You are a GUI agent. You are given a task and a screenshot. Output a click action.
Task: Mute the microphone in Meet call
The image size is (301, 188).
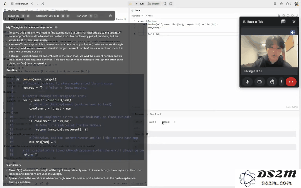click(x=247, y=82)
